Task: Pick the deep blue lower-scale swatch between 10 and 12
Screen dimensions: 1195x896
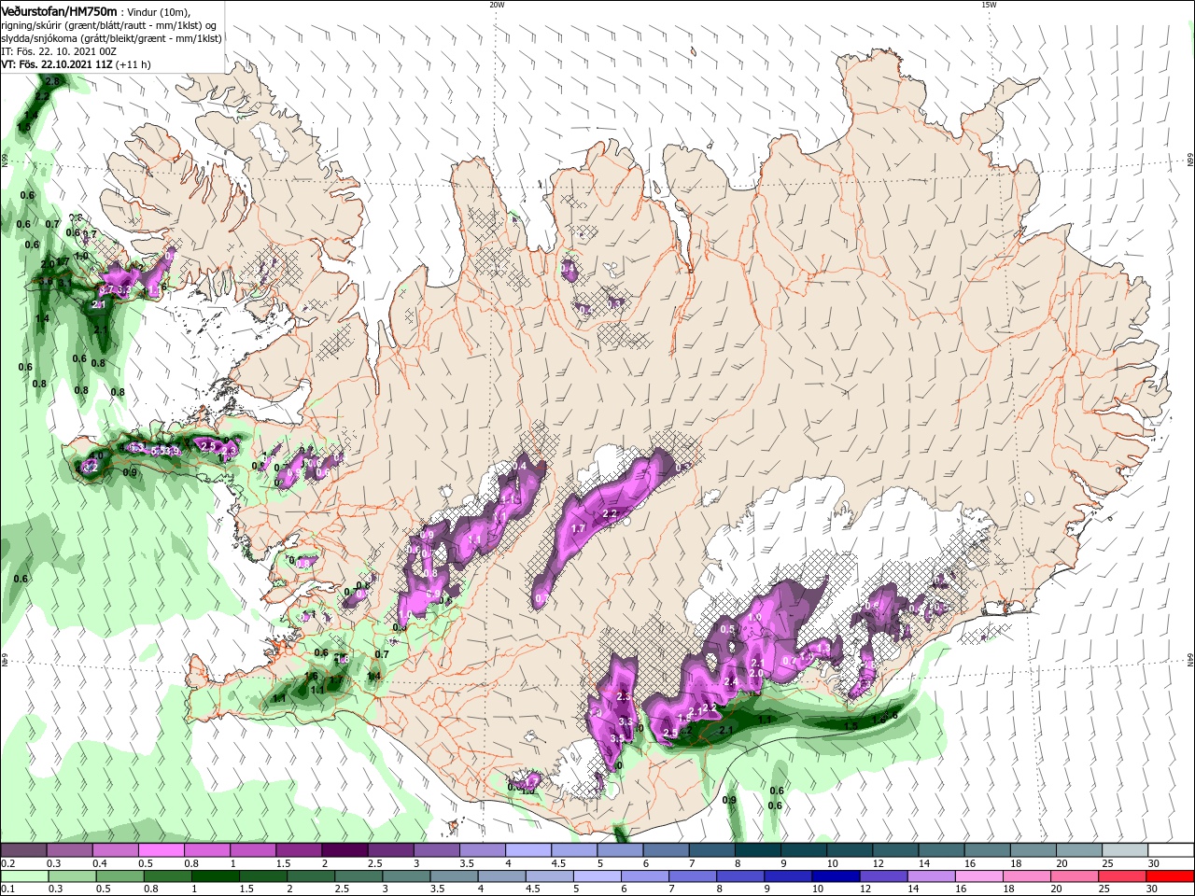Action: (x=836, y=876)
